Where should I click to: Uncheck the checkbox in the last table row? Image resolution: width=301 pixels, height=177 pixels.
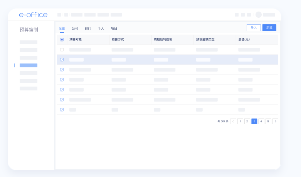coord(62,110)
